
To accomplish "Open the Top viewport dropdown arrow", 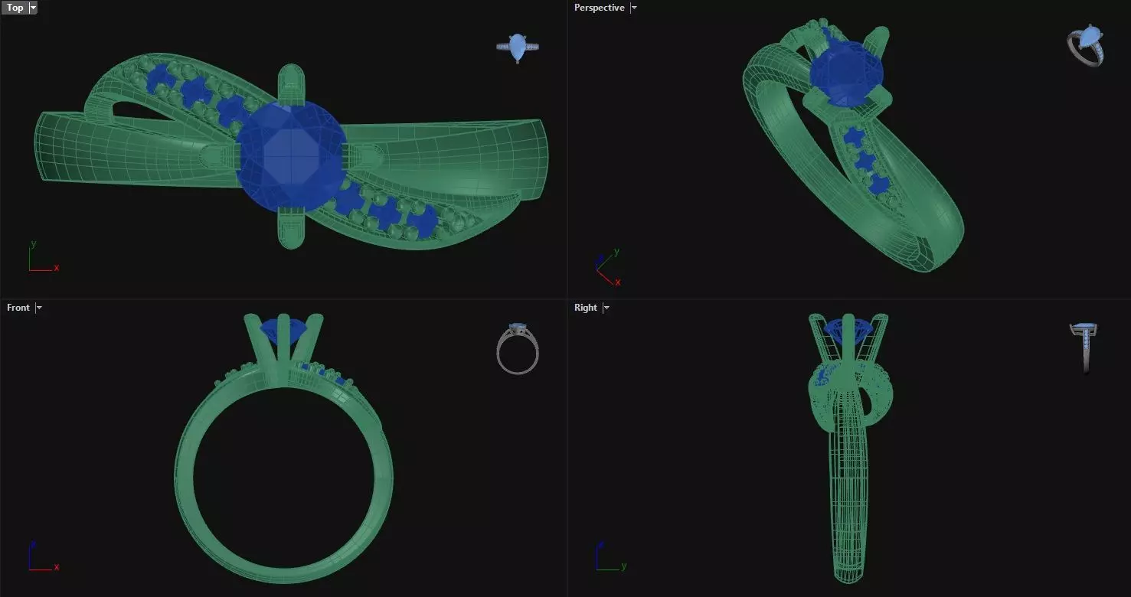I will click(x=33, y=8).
